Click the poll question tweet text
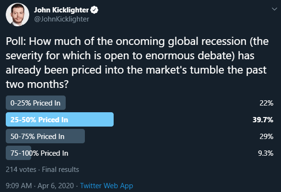 137,63
